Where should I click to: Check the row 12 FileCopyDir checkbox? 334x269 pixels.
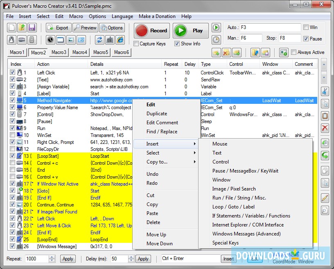click(x=12, y=149)
